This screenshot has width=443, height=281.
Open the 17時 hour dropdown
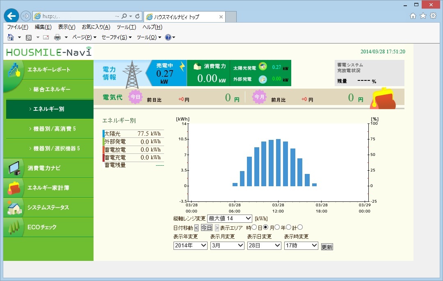pos(301,246)
